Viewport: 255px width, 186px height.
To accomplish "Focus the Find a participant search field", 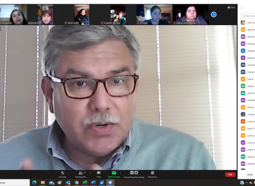I will coord(248,16).
